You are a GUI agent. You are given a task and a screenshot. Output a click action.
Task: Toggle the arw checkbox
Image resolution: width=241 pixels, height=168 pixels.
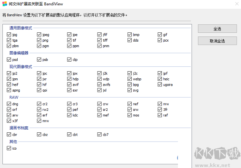pos(9,115)
